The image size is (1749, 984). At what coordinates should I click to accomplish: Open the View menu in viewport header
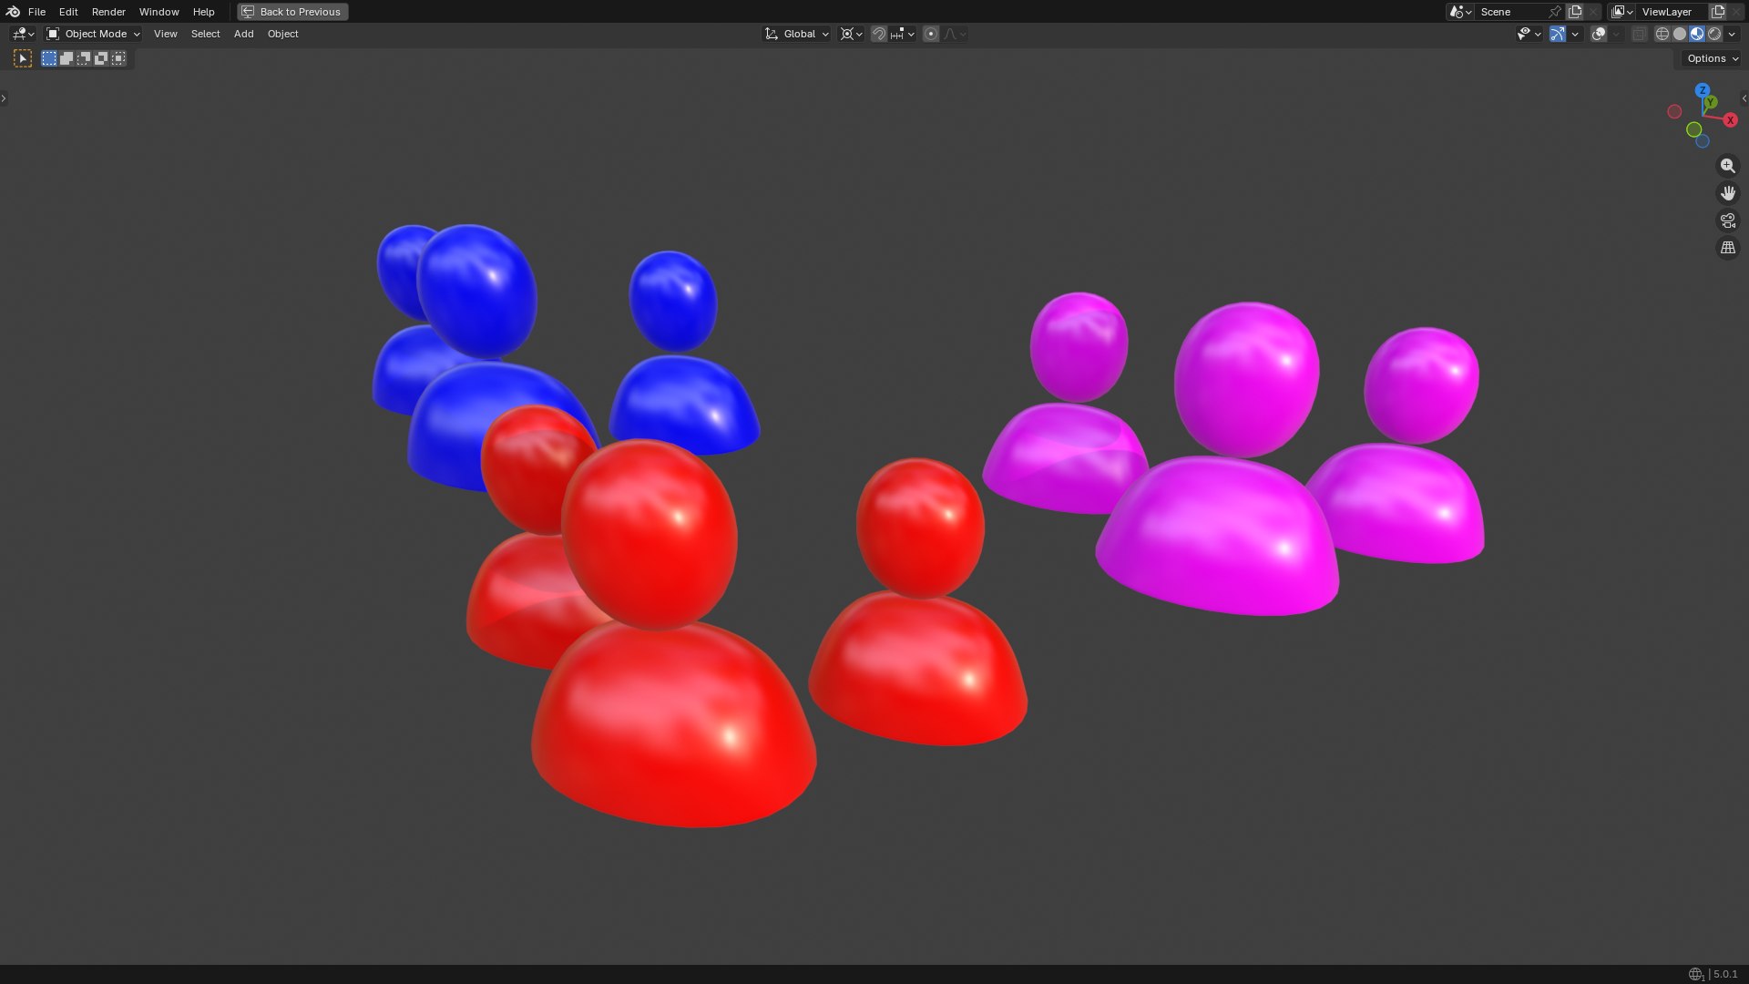click(165, 34)
